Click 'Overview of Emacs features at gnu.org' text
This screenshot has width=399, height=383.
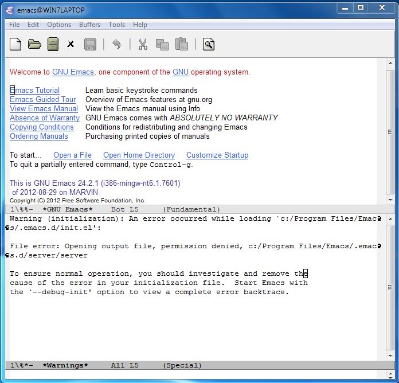pos(148,100)
